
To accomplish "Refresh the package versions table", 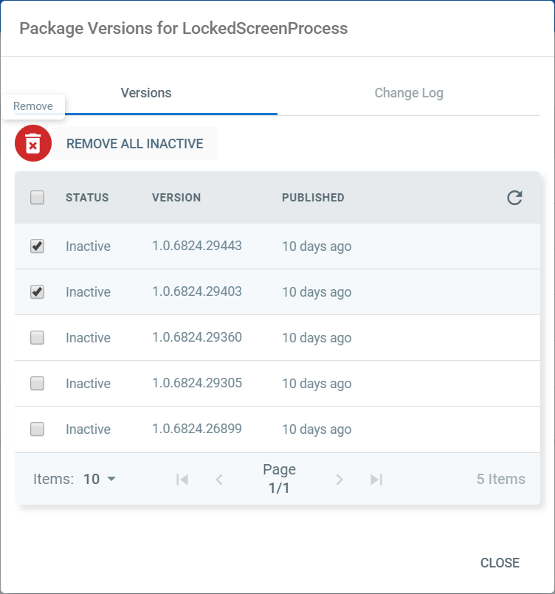I will point(514,198).
